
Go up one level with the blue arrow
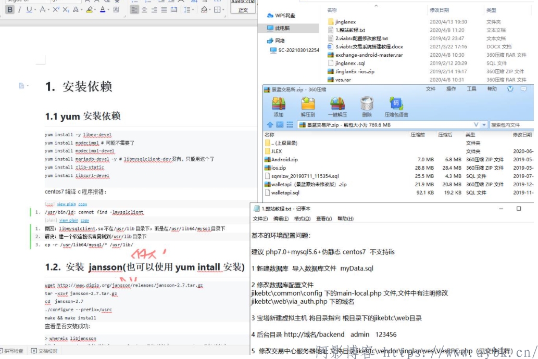pyautogui.click(x=270, y=125)
